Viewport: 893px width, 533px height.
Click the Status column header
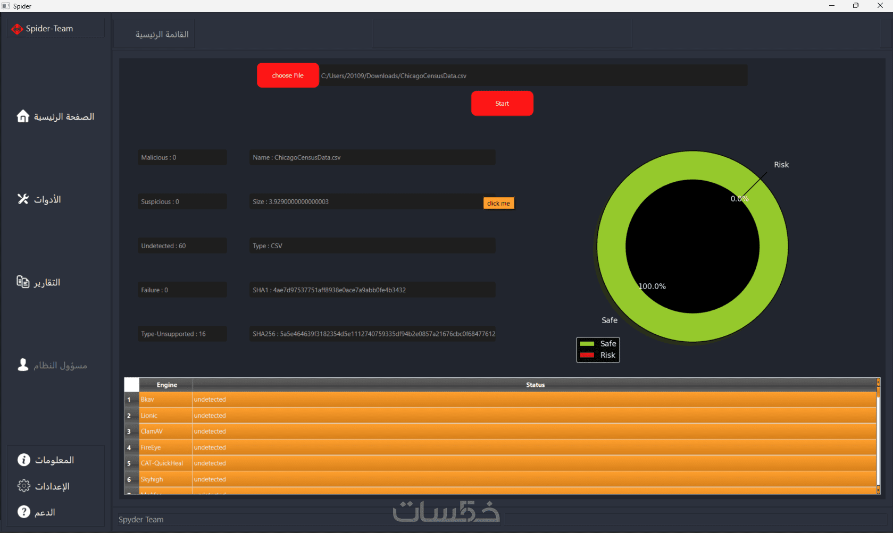pos(535,385)
